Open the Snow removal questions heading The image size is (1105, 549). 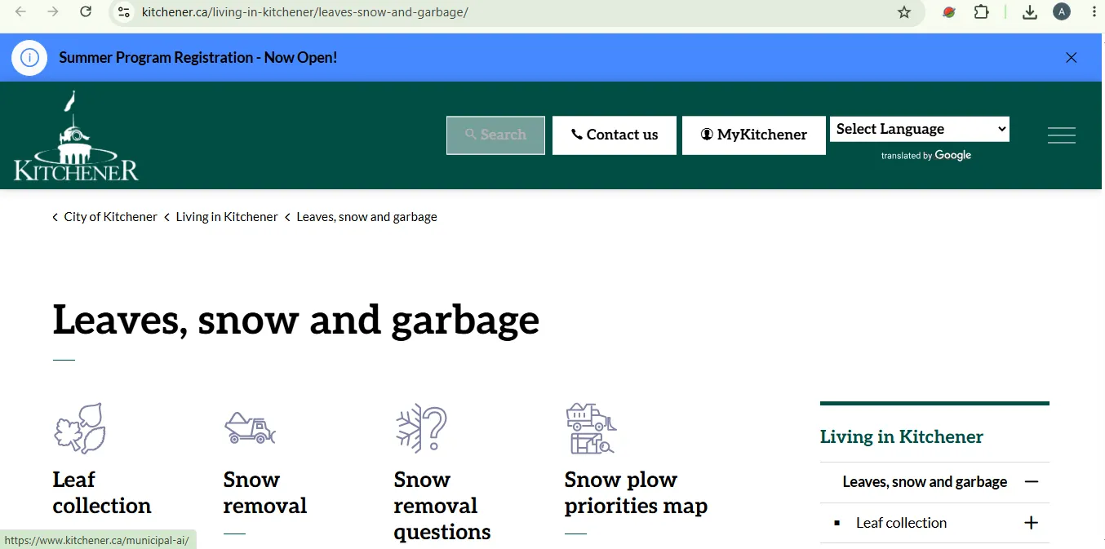(x=442, y=506)
